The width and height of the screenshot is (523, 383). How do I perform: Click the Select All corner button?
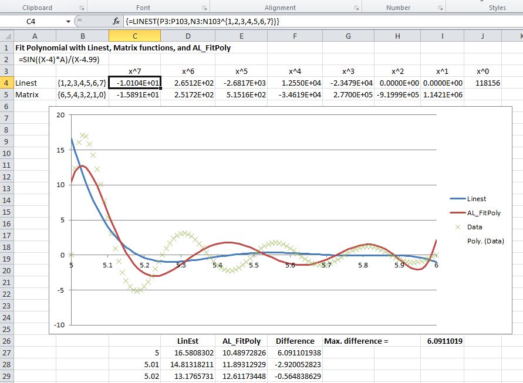[x=6, y=36]
